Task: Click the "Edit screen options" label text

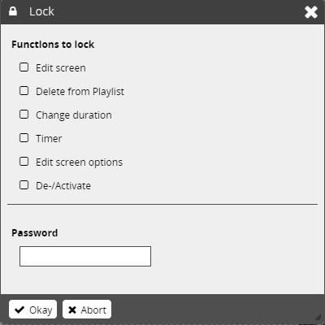Action: click(79, 162)
